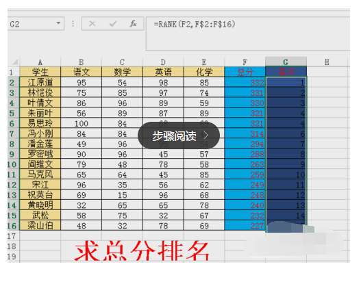Click the G2 Name Box field
This screenshot has width=361, height=284.
[36, 23]
